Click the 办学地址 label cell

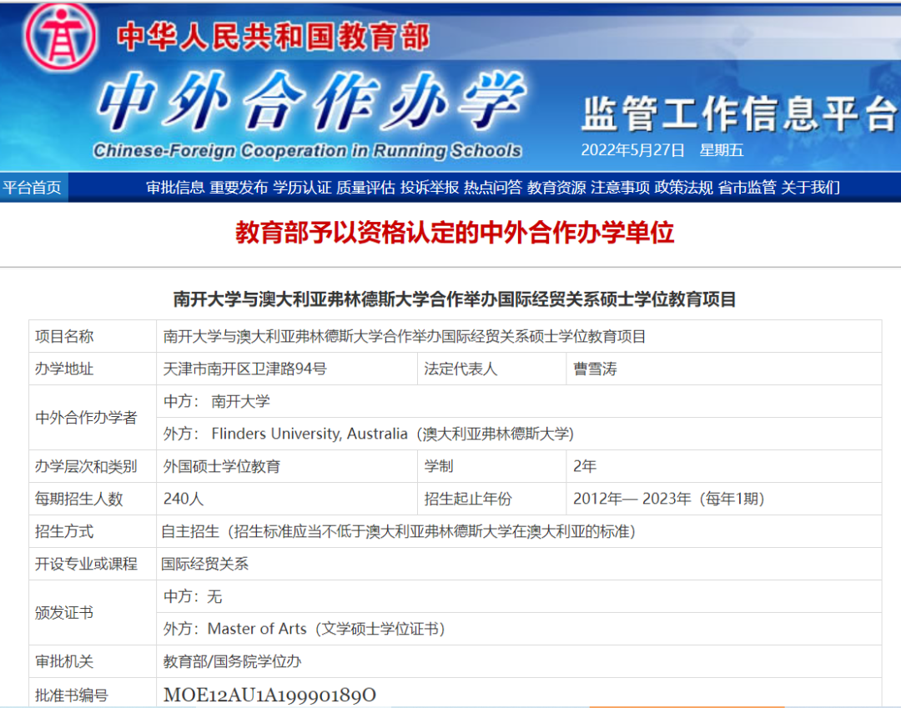(93, 369)
